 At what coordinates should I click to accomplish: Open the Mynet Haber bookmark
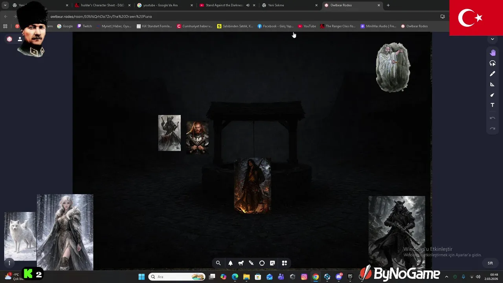[x=114, y=26]
